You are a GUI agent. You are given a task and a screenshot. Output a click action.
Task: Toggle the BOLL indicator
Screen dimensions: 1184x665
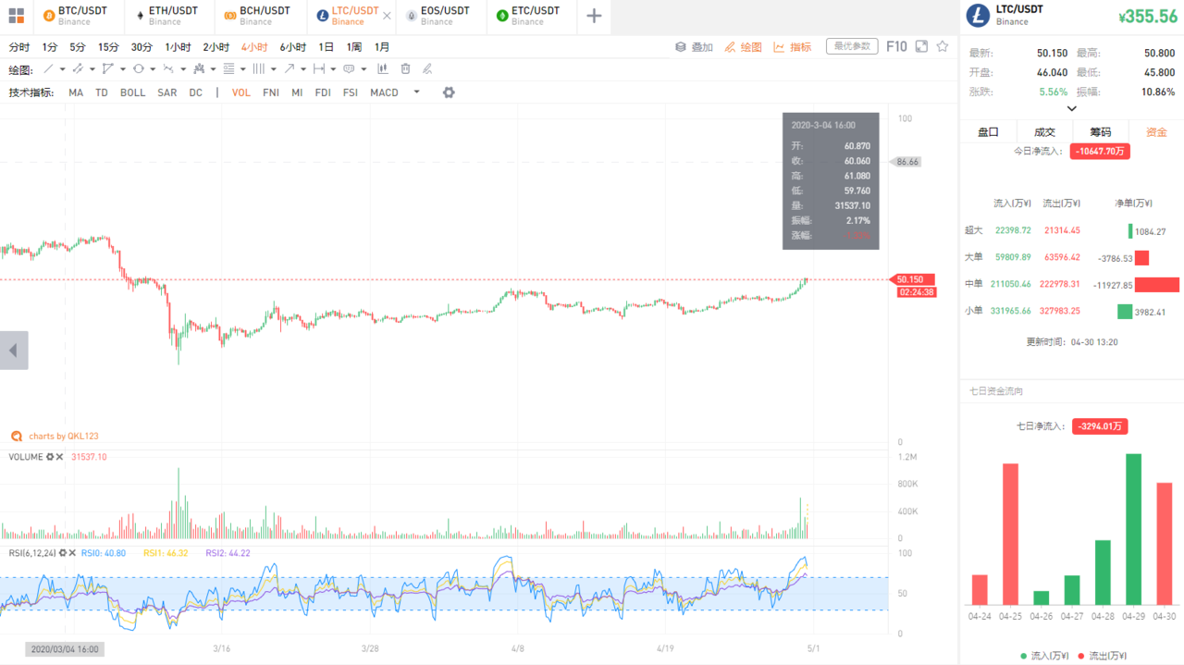coord(132,92)
